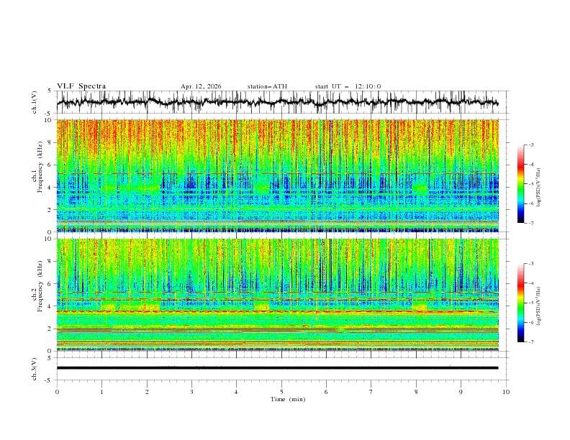Click time axis tick label '5'
Screen dimensions: 570x440
coord(281,392)
